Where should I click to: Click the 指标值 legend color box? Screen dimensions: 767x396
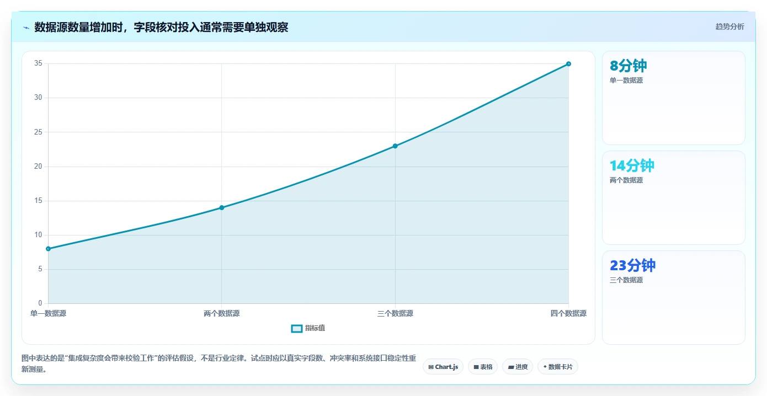tap(296, 328)
